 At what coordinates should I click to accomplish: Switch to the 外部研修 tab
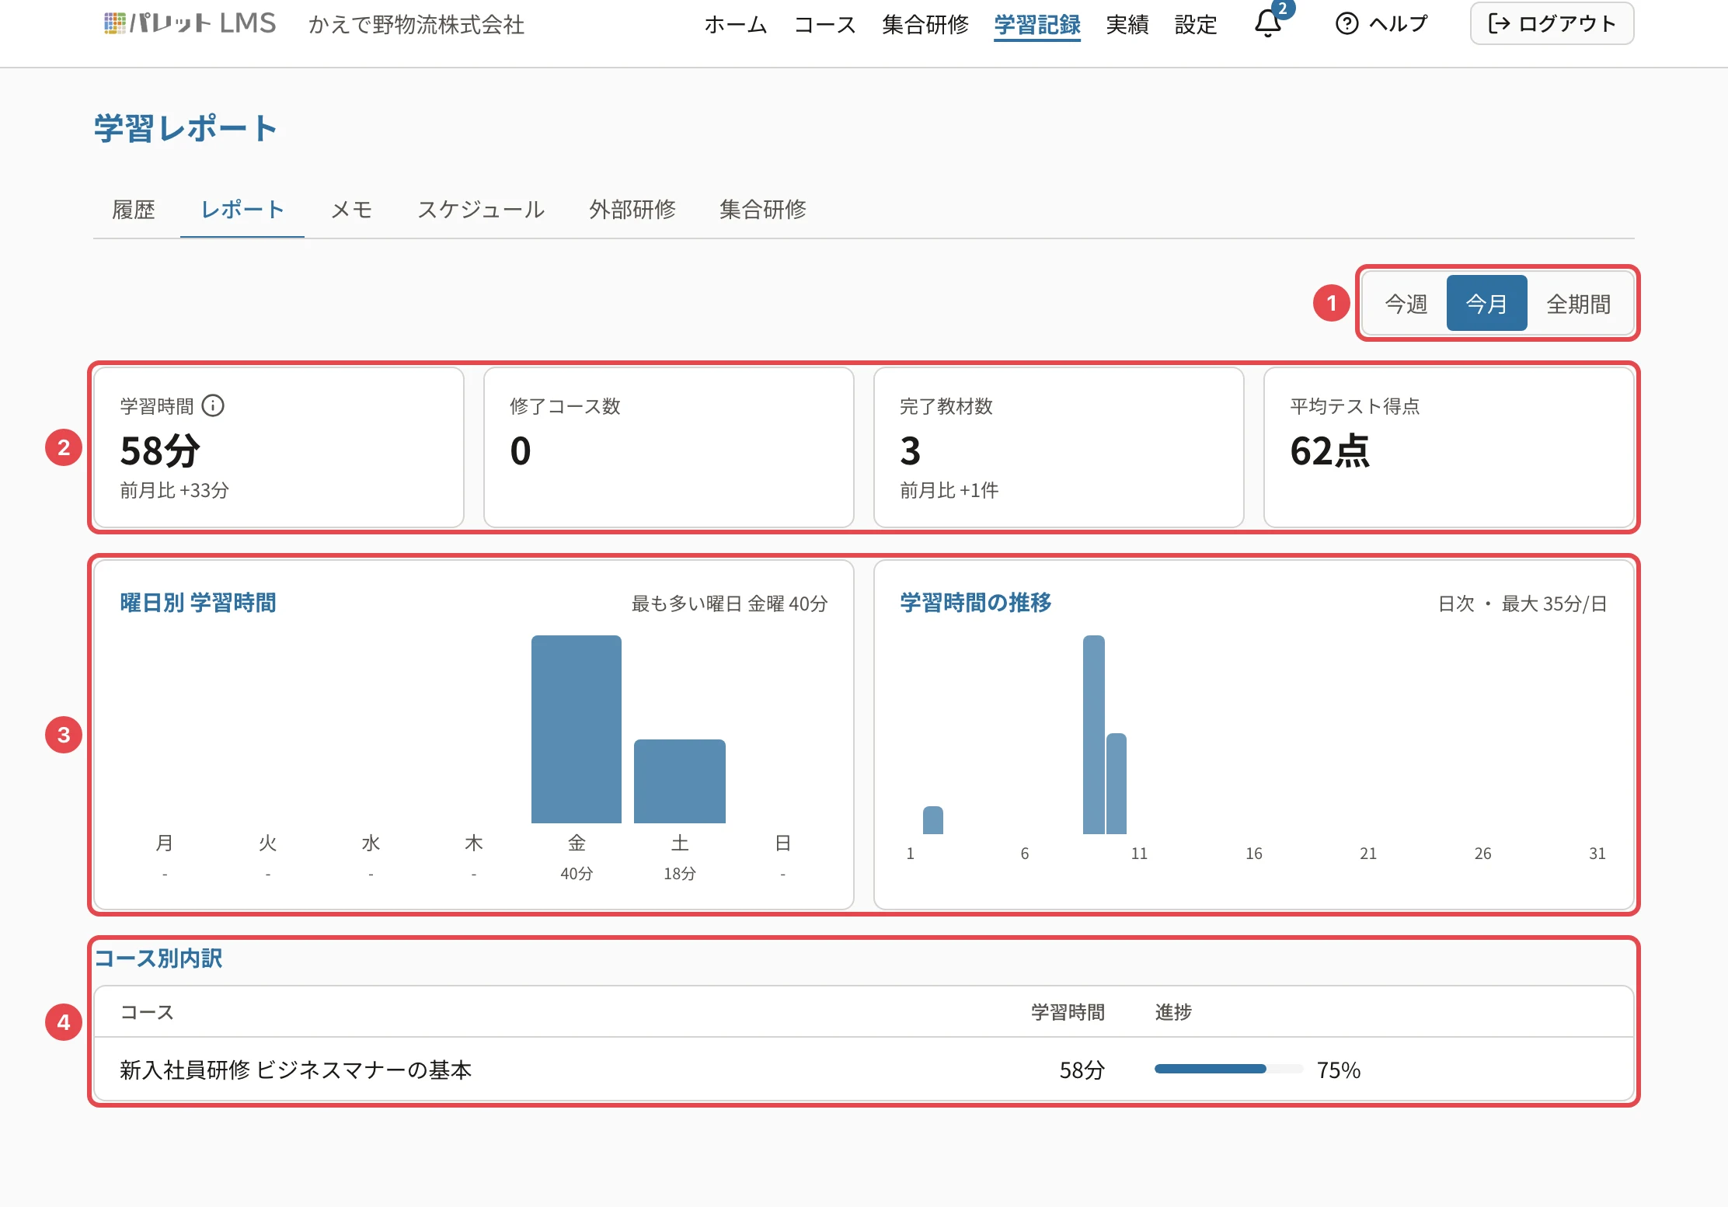click(x=632, y=210)
